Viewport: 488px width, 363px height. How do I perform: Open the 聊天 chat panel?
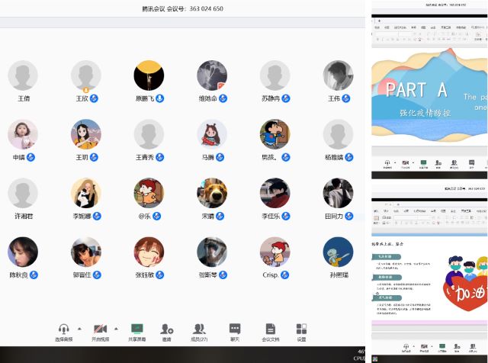(x=235, y=332)
